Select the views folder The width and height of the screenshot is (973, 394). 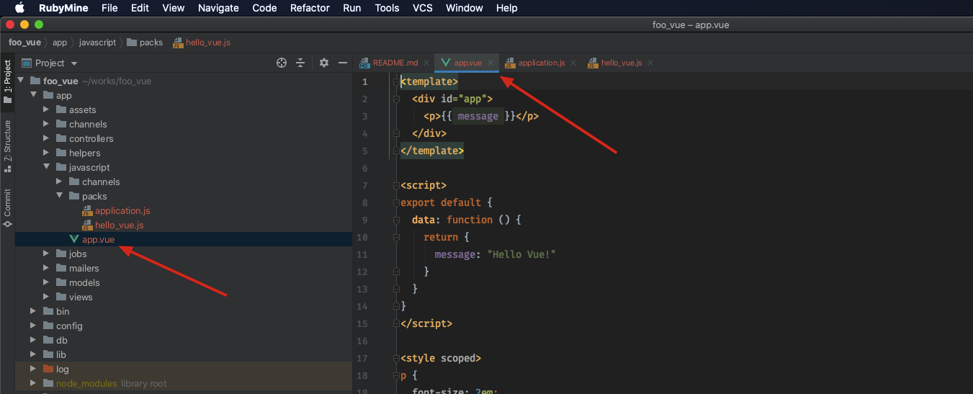81,297
